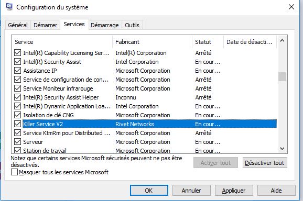Select Intel(R) Capability Licensing Ser… name

click(66, 53)
